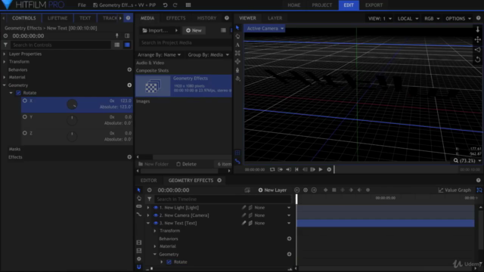Click the Search in Timeline field
Image resolution: width=484 pixels, height=272 pixels.
222,199
